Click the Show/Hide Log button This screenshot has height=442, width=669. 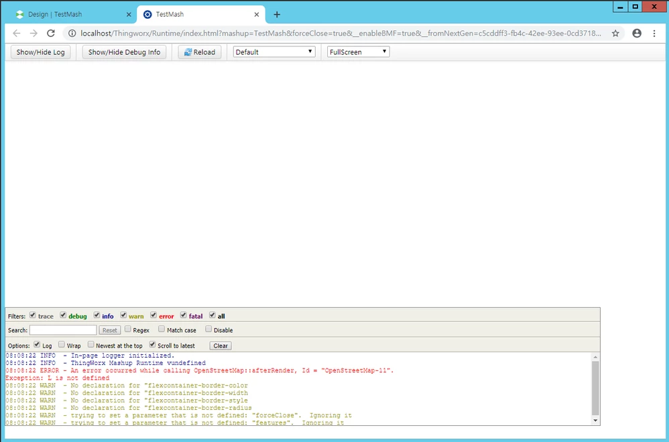click(x=40, y=52)
